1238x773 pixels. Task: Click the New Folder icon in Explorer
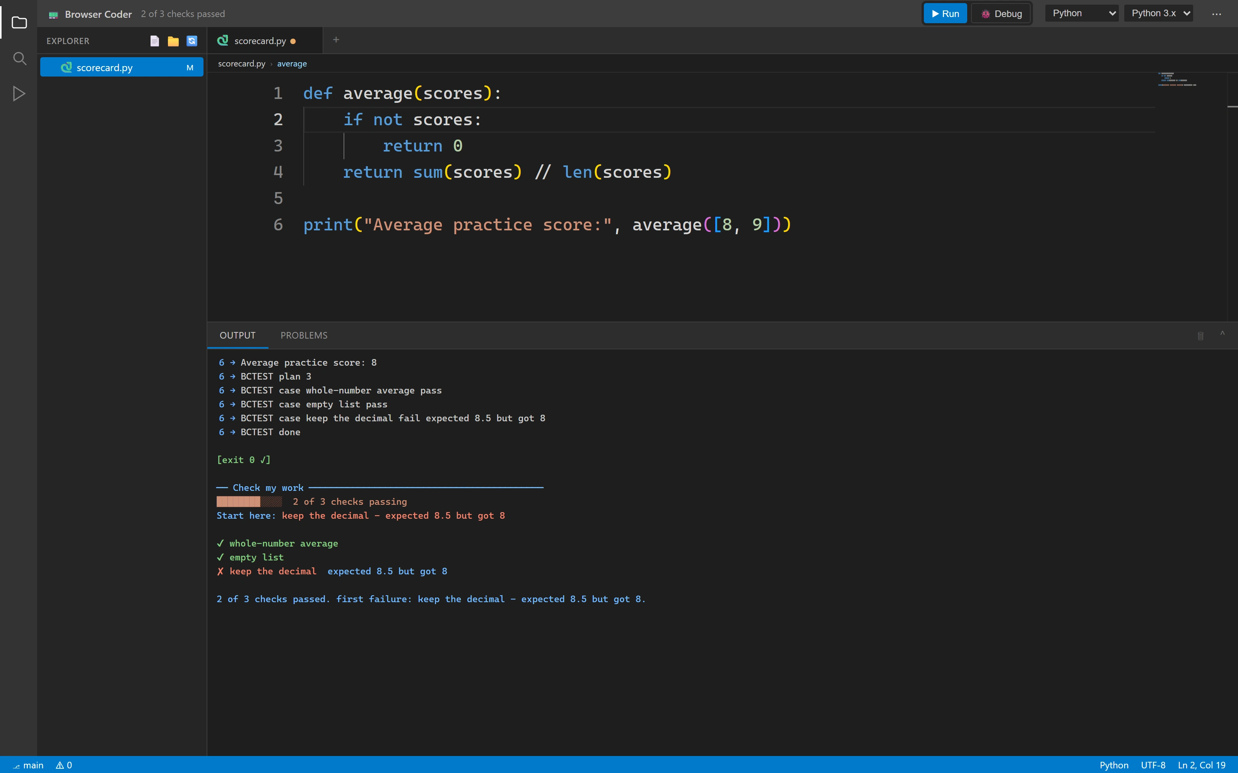173,41
